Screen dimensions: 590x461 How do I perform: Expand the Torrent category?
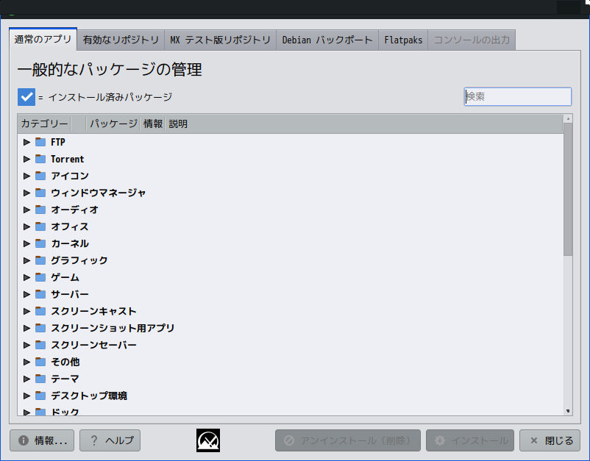click(26, 159)
